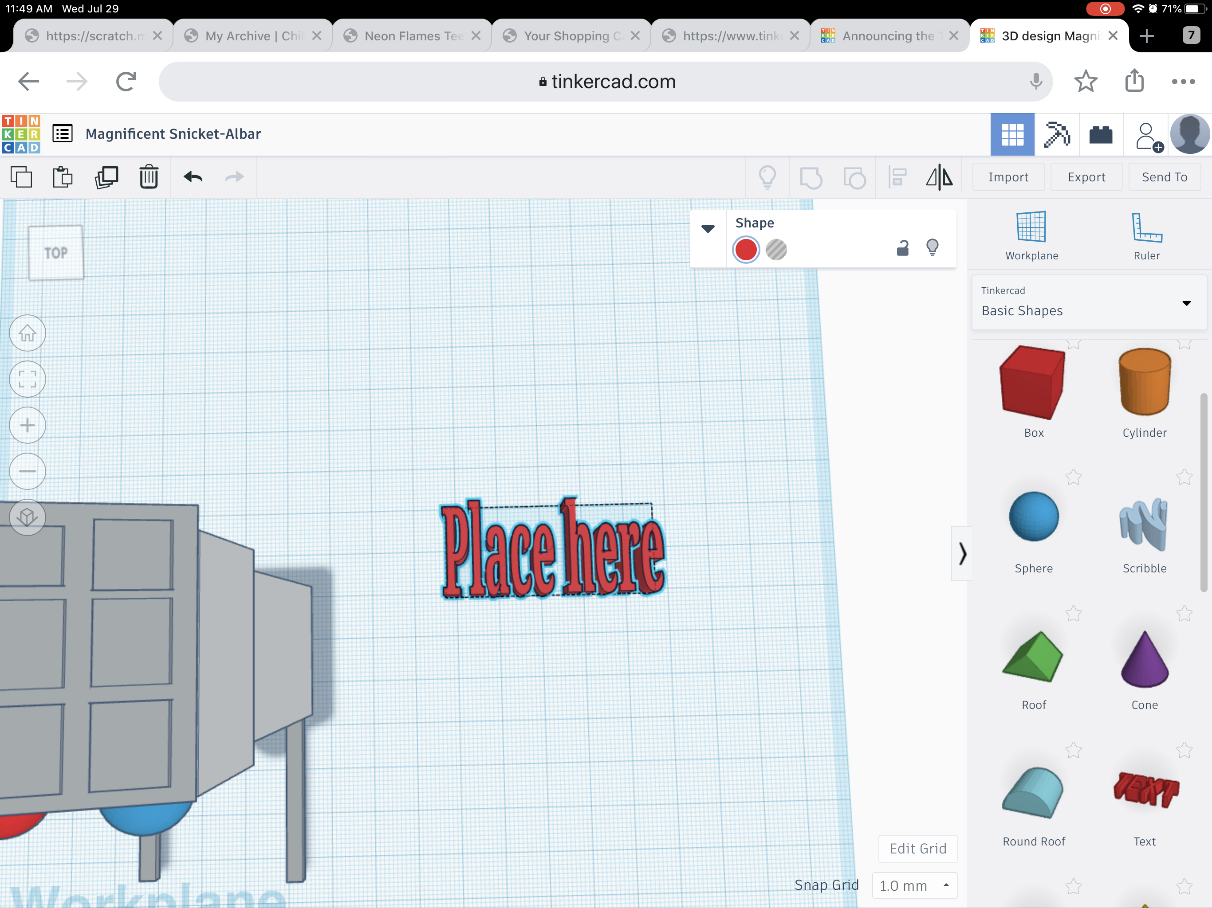
Task: Click the Mirror tool icon
Action: point(940,177)
